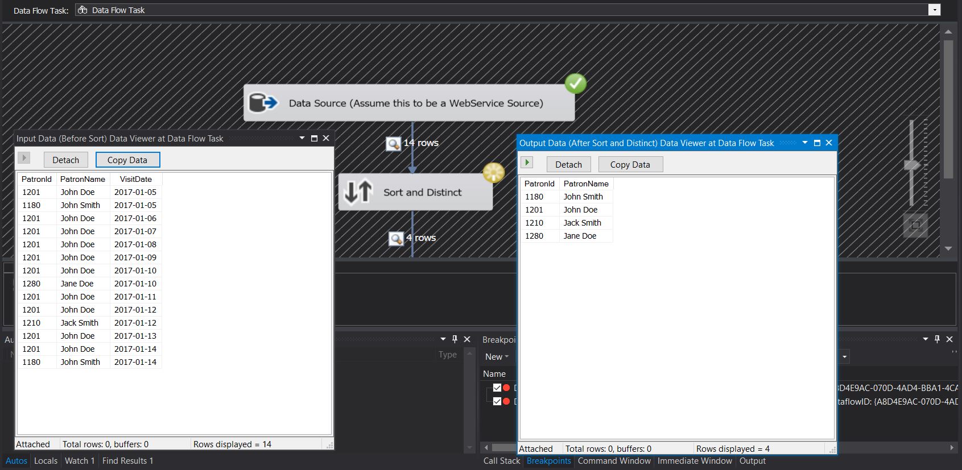The image size is (962, 470).
Task: Open the Immediate Window tab
Action: [695, 461]
